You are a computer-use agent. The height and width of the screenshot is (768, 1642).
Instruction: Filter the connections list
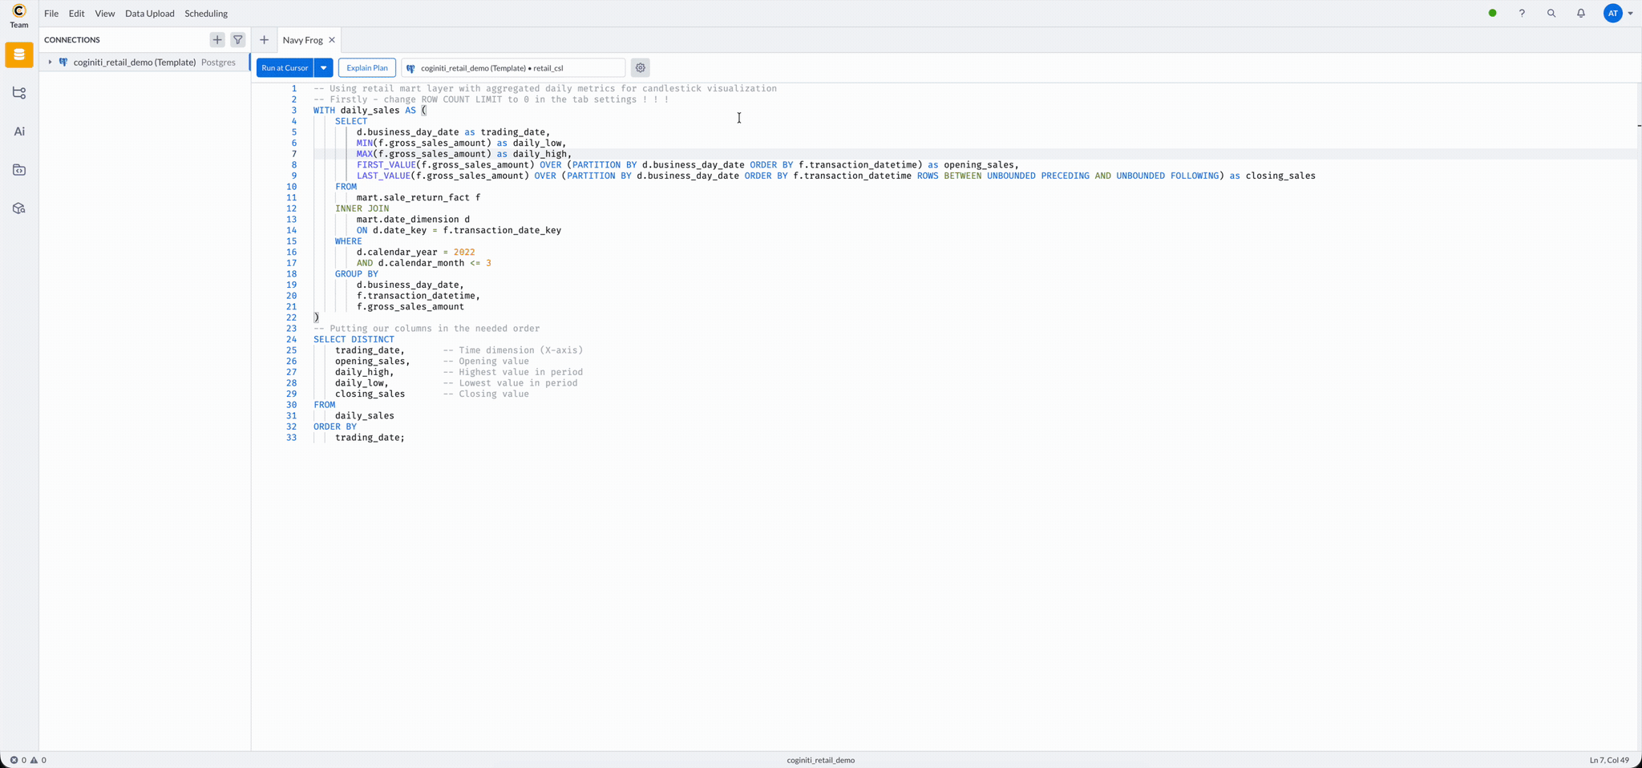coord(238,39)
